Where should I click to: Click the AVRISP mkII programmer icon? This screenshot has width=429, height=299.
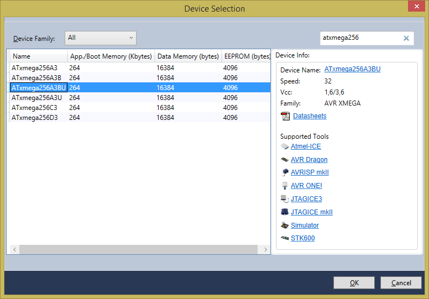[x=285, y=172]
